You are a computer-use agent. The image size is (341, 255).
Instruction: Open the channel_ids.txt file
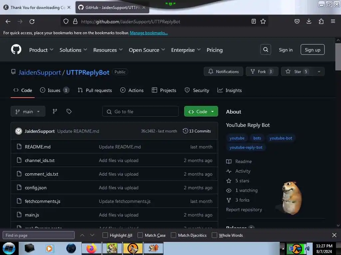[x=40, y=160]
